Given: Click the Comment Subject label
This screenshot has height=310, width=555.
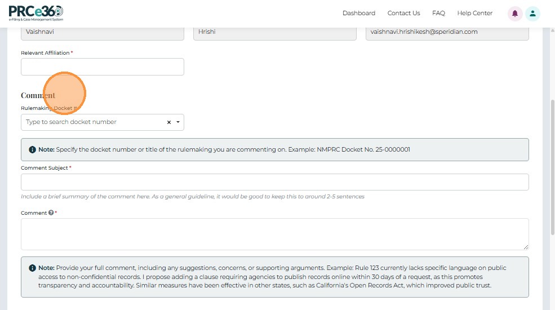Looking at the screenshot, I should click(45, 168).
